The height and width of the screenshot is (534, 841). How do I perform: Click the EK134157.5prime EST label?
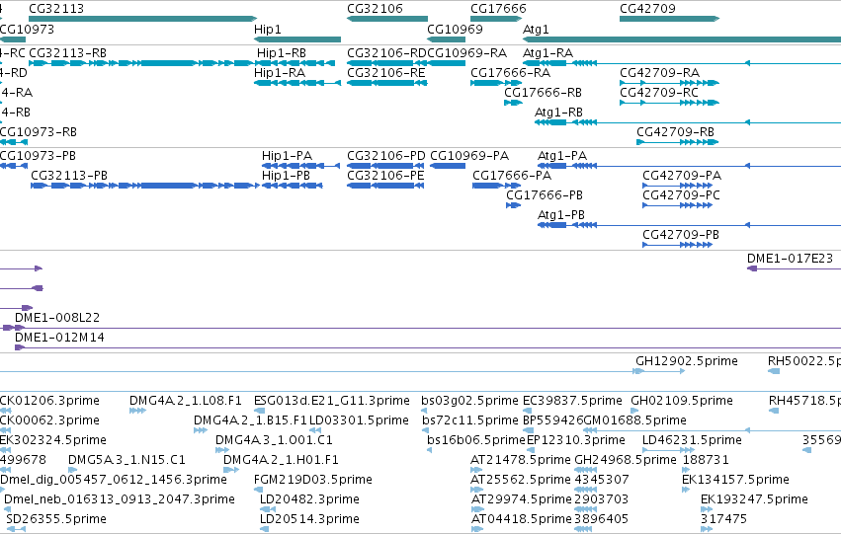[735, 480]
